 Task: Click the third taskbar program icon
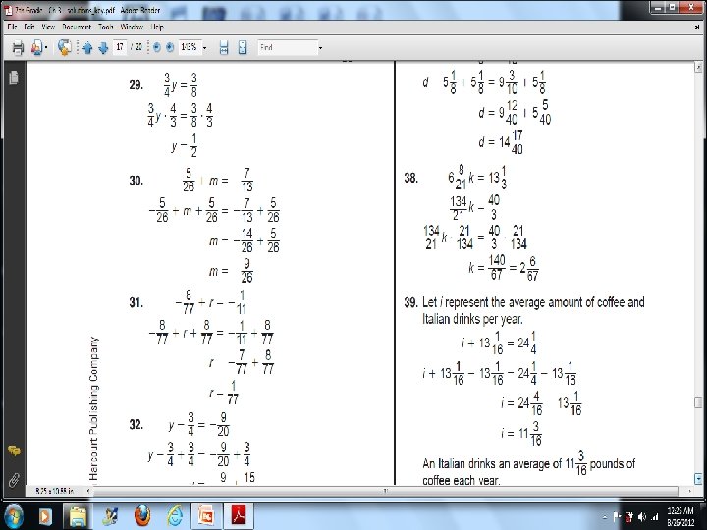point(110,516)
